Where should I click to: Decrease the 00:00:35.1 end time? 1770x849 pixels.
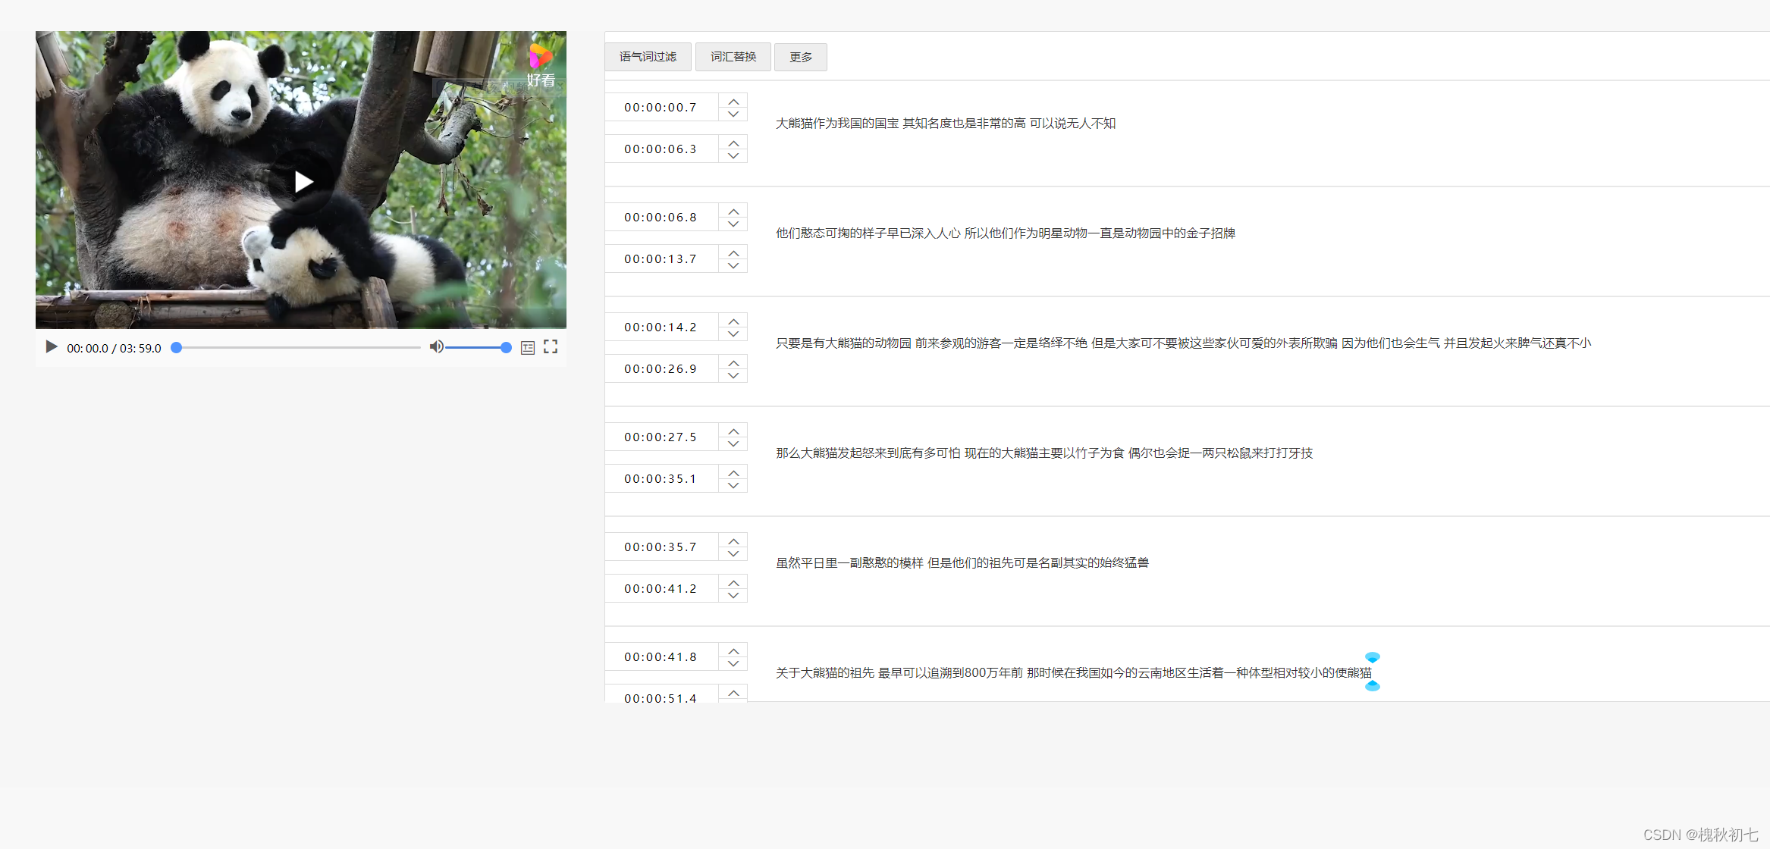point(733,486)
